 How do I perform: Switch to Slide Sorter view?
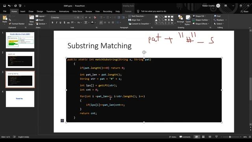click(x=203, y=137)
